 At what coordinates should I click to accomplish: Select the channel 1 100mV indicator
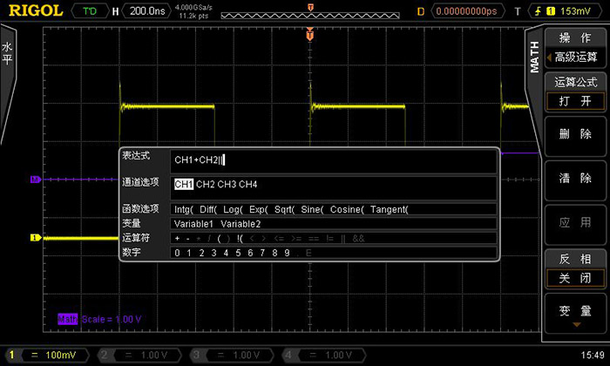50,355
